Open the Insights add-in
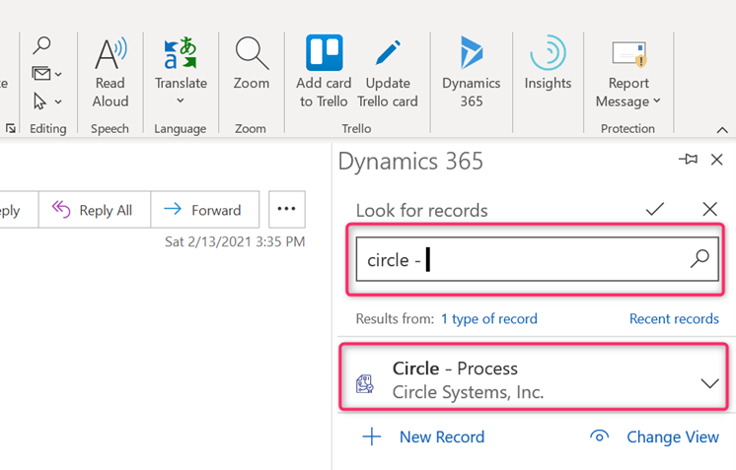The width and height of the screenshot is (736, 470). 548,63
